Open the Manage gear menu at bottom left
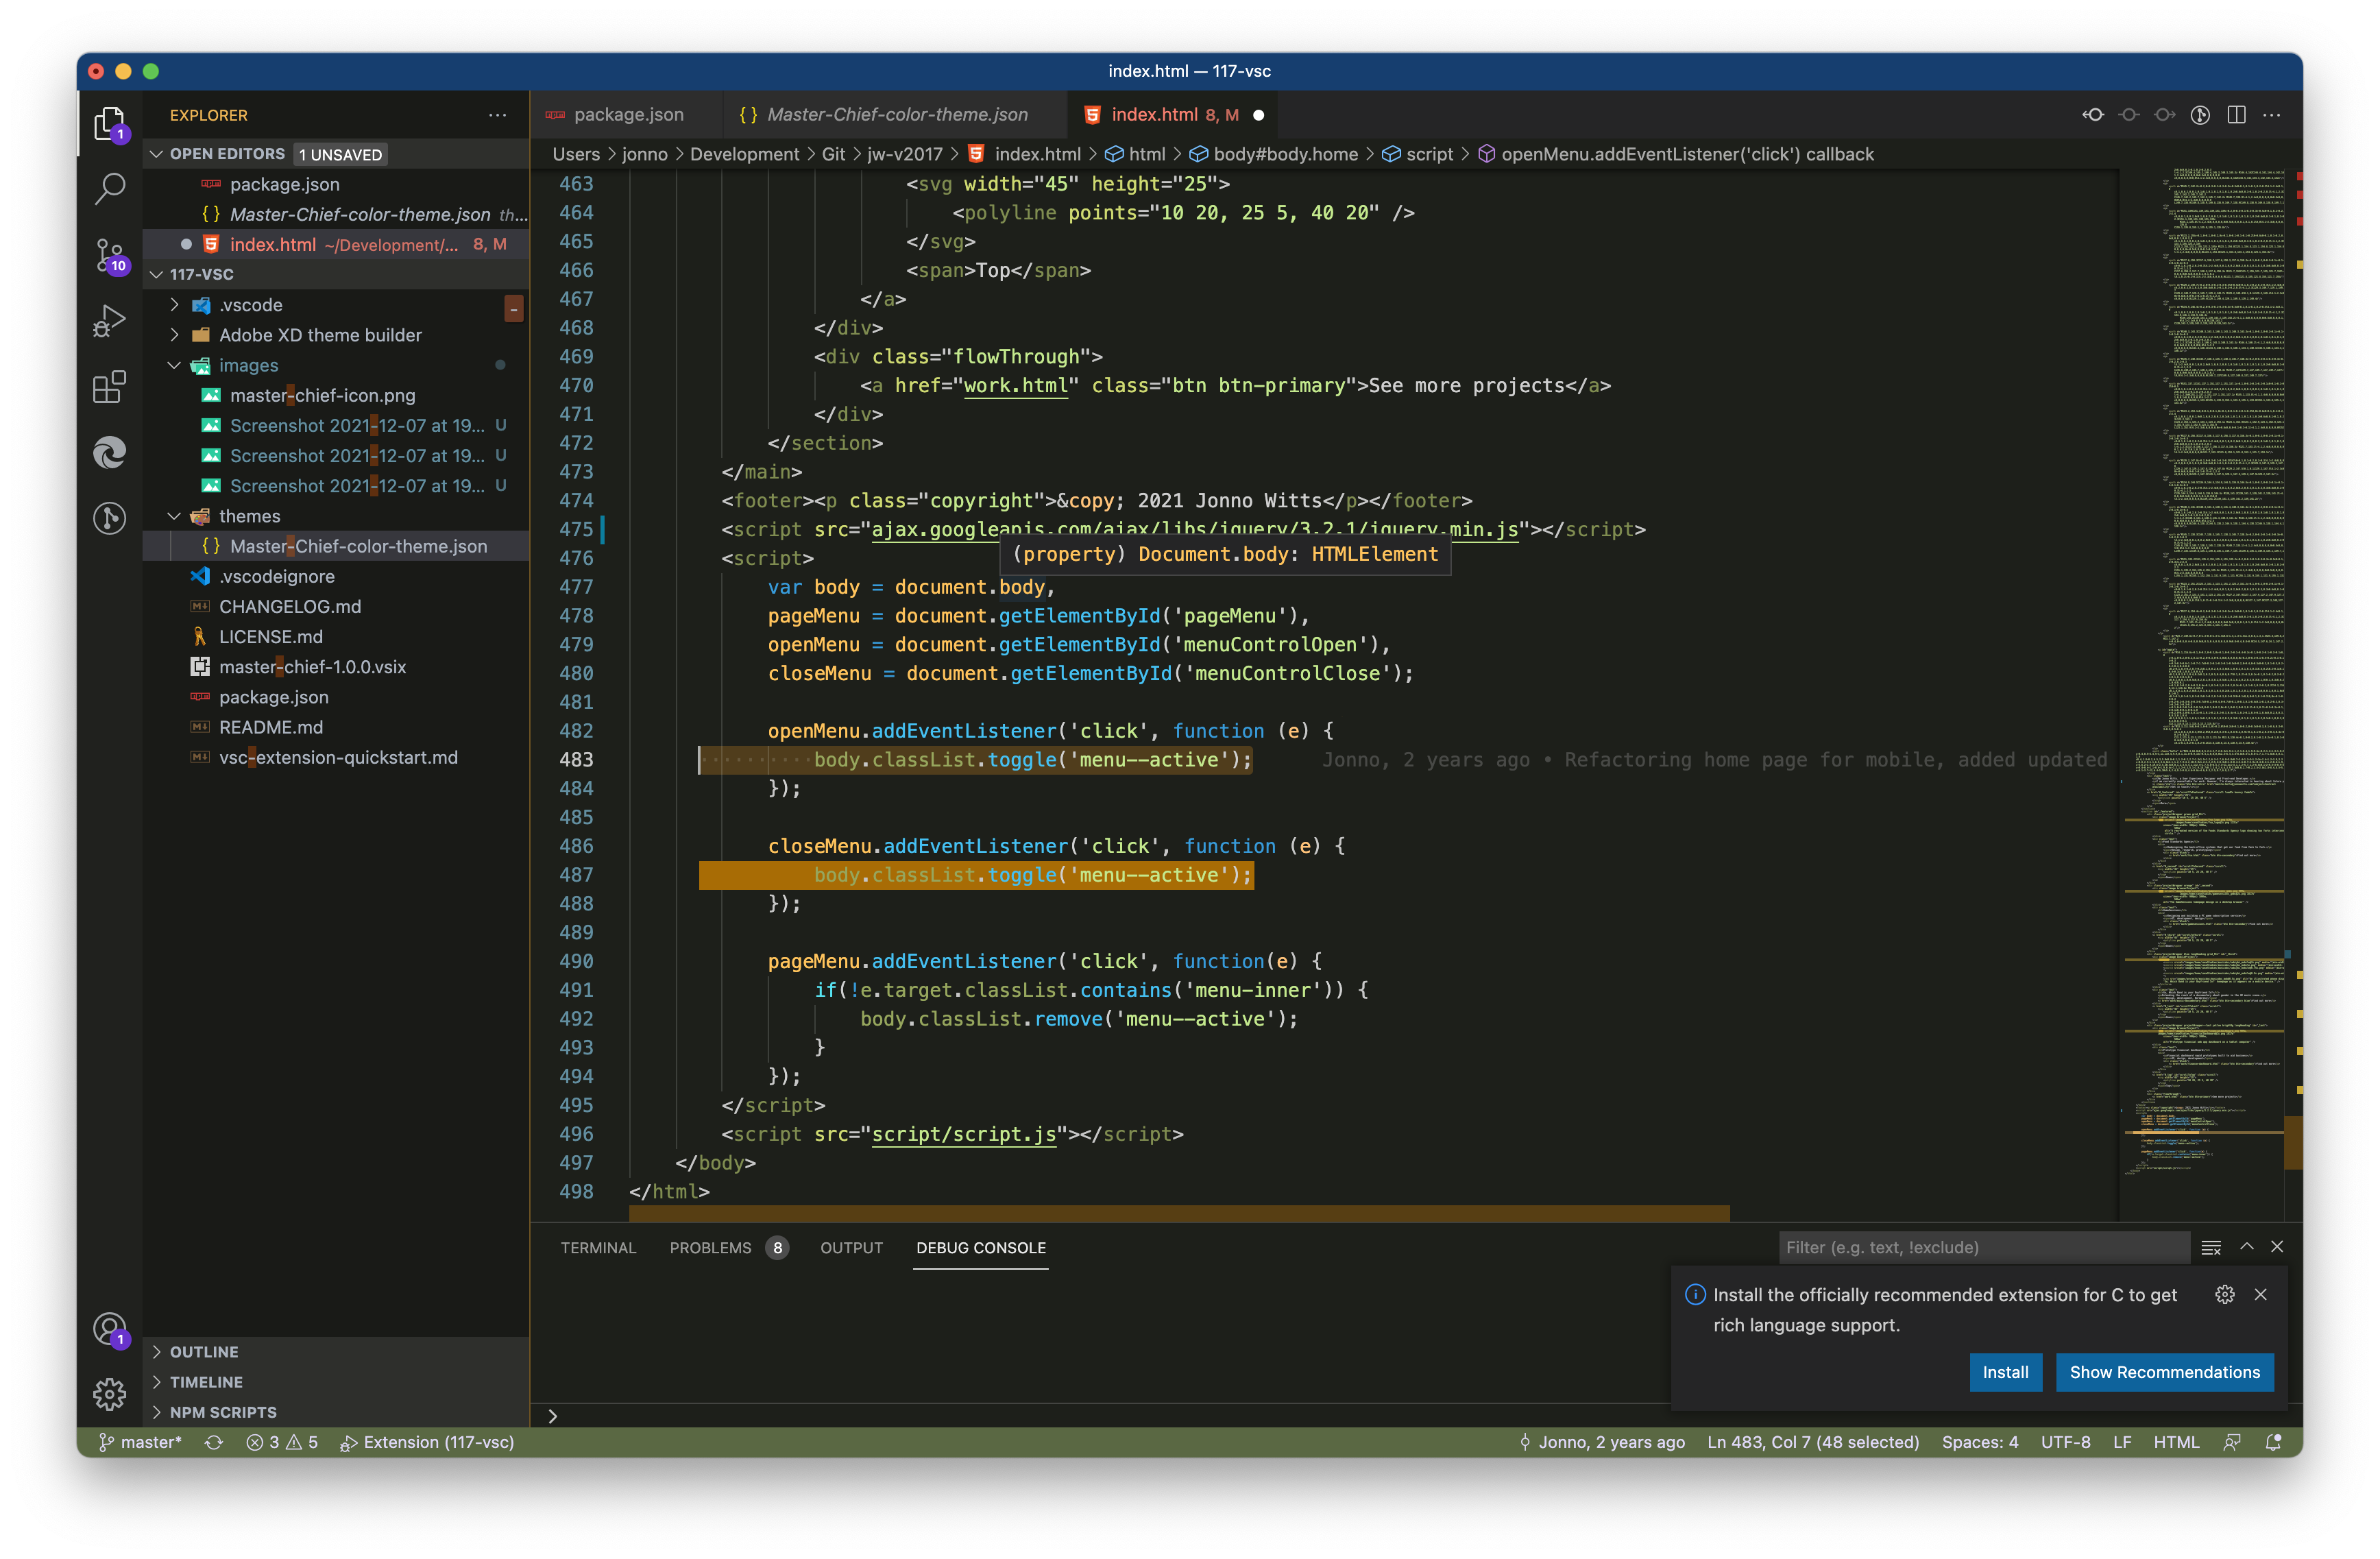The width and height of the screenshot is (2380, 1559). coord(110,1394)
